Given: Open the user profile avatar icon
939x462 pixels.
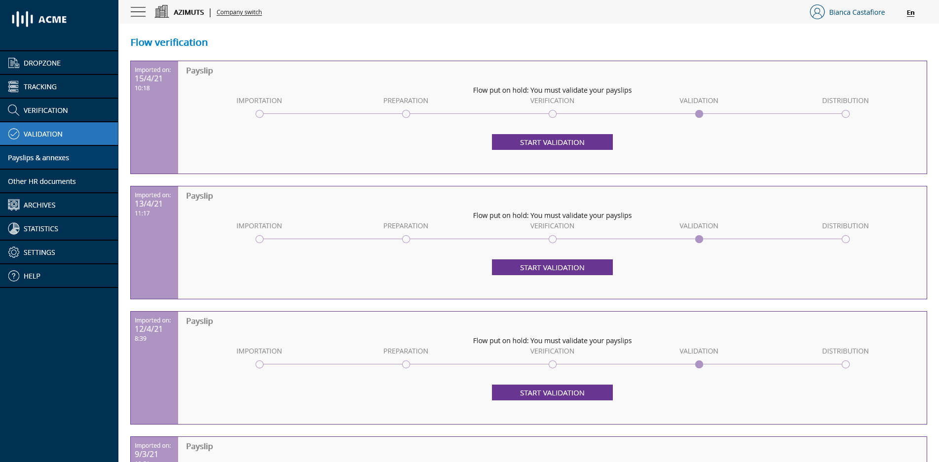Looking at the screenshot, I should click(x=817, y=12).
